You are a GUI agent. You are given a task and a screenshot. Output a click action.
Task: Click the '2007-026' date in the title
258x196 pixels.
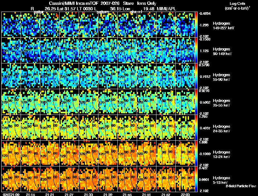tap(110, 4)
